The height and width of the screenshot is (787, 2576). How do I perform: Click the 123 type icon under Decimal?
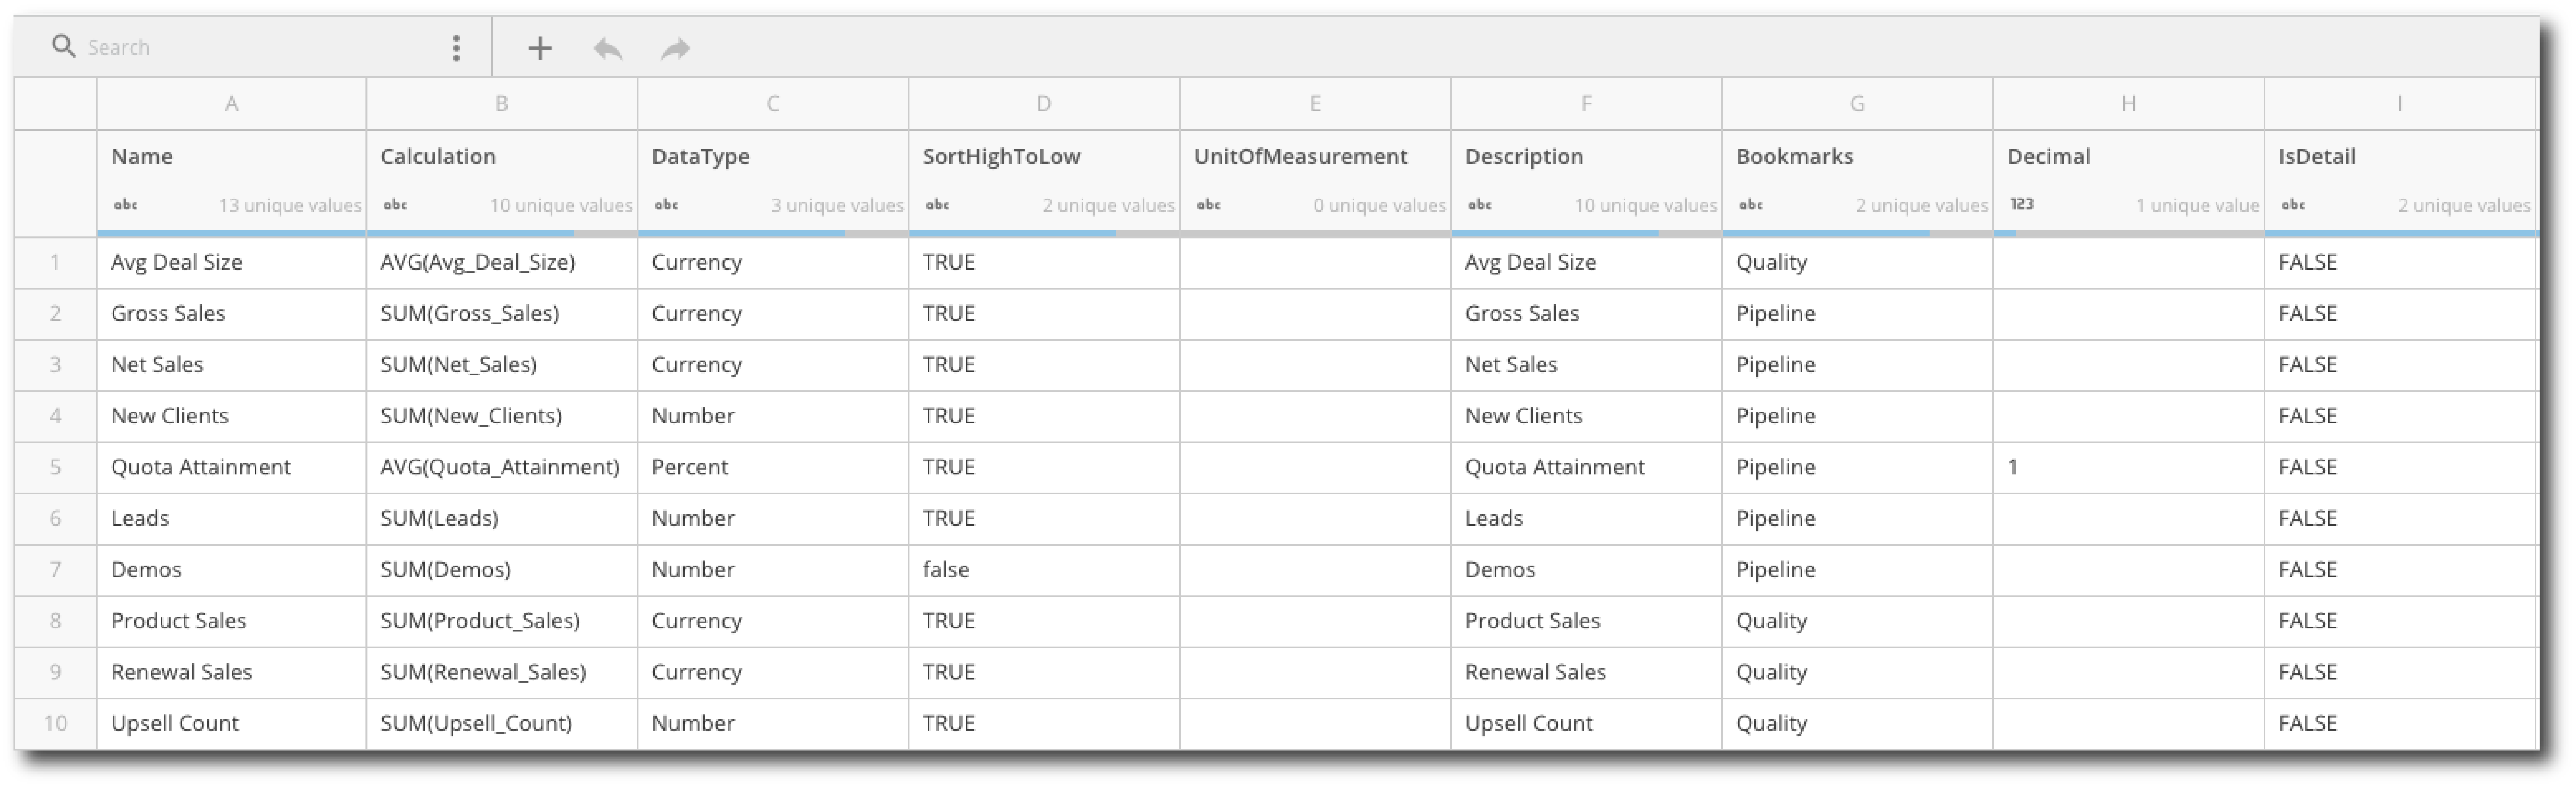[x=2022, y=204]
